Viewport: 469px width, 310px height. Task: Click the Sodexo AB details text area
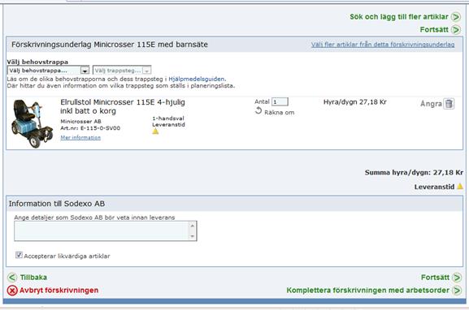coord(106,230)
